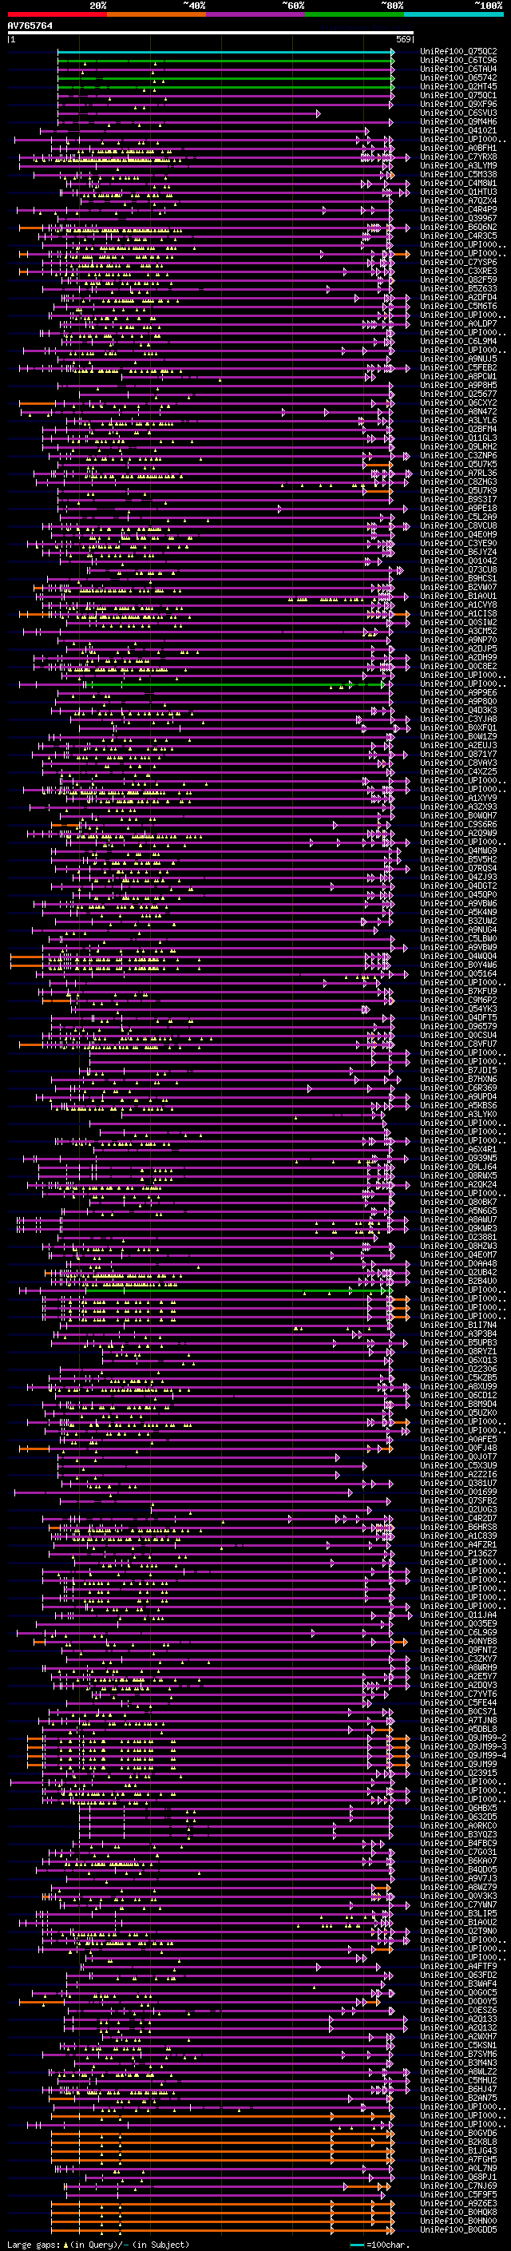Select the query name AV765764

pyautogui.click(x=30, y=26)
